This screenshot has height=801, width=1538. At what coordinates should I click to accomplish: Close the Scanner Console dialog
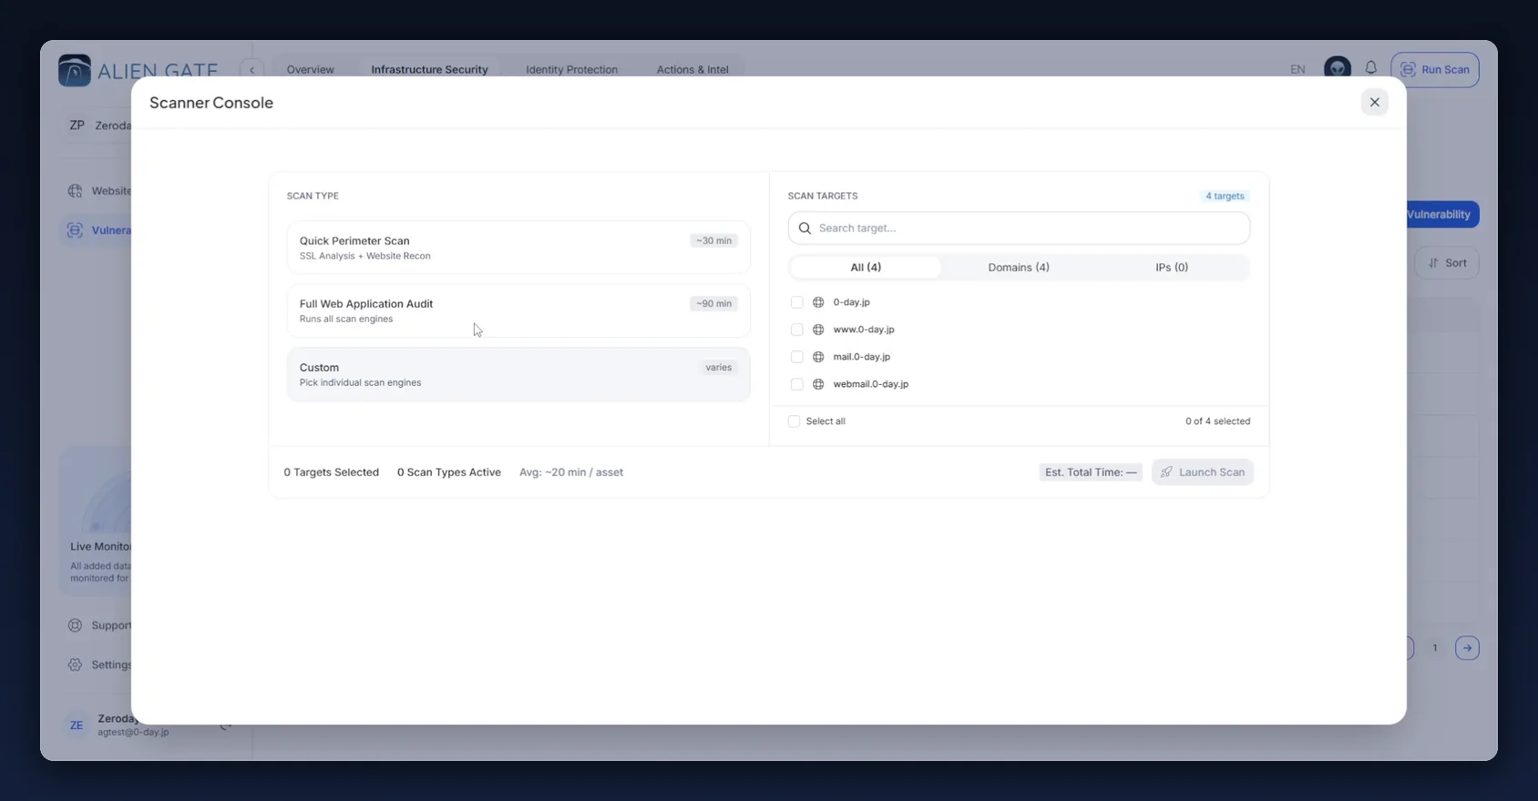click(x=1374, y=102)
